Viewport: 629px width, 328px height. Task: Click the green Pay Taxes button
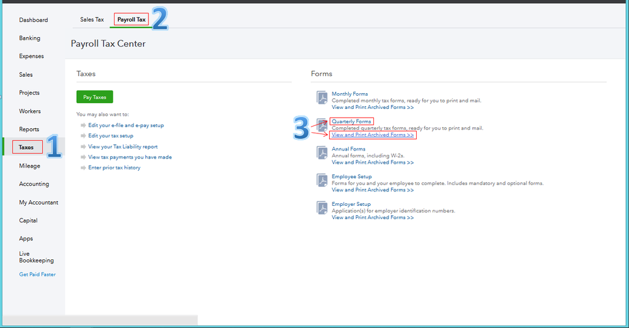[94, 96]
